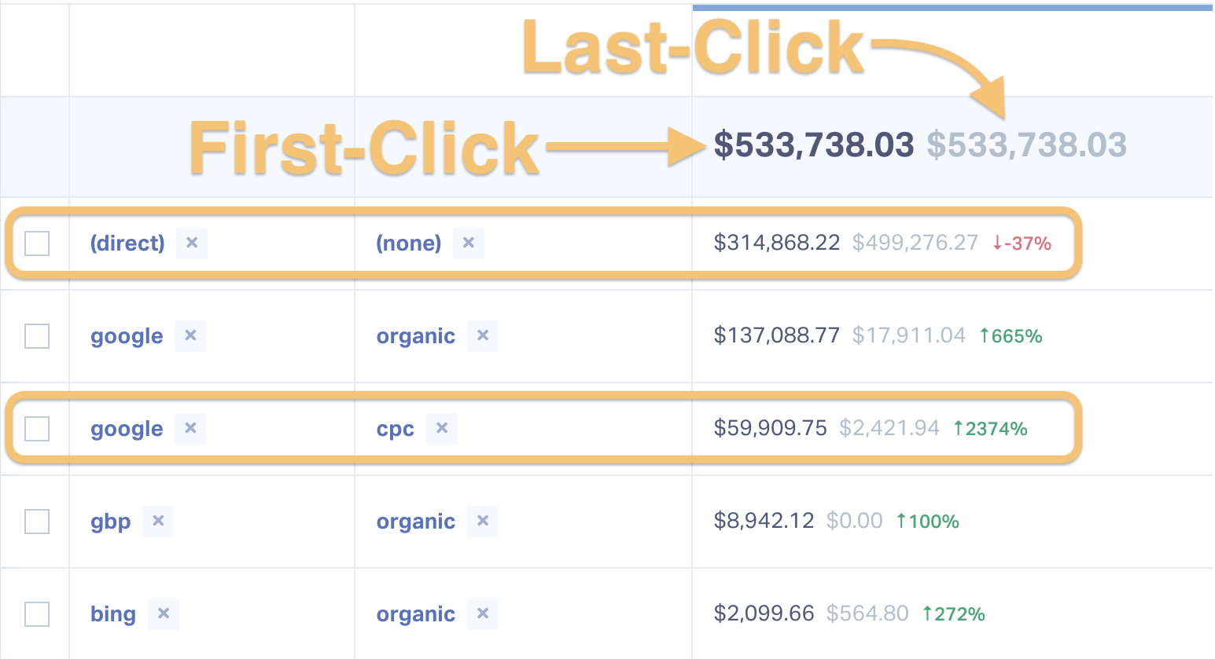Remove organic tag in bing row

click(x=483, y=613)
